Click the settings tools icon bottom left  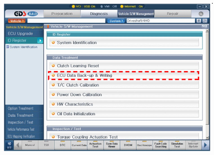point(9,145)
